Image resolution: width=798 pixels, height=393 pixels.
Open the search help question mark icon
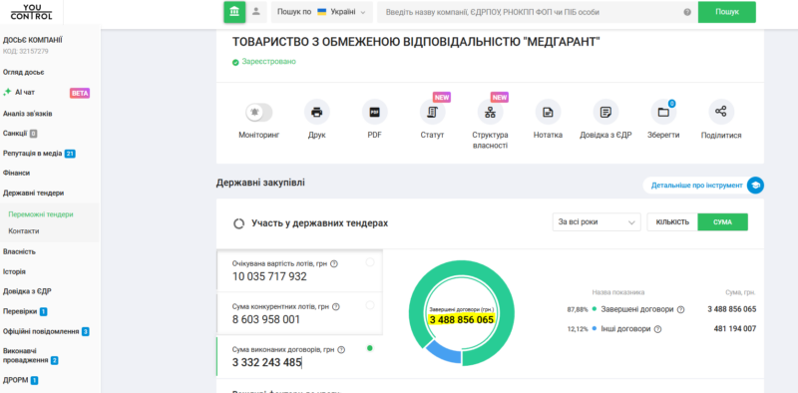pyautogui.click(x=687, y=12)
